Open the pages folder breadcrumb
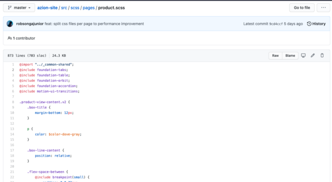 click(89, 8)
